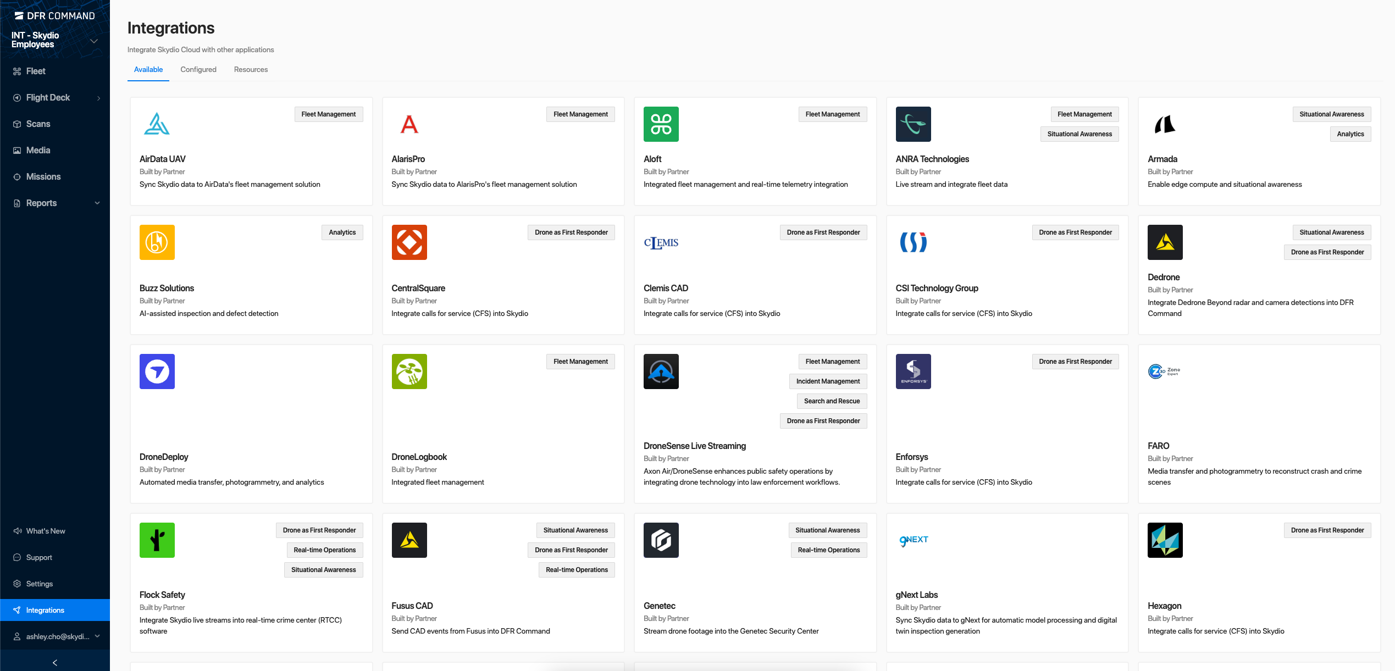Click the Genetec logo icon
Screen dimensions: 1395x671
click(661, 540)
